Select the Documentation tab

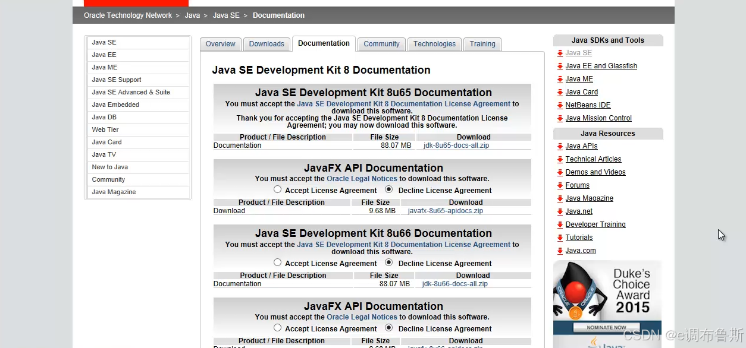[x=324, y=43]
